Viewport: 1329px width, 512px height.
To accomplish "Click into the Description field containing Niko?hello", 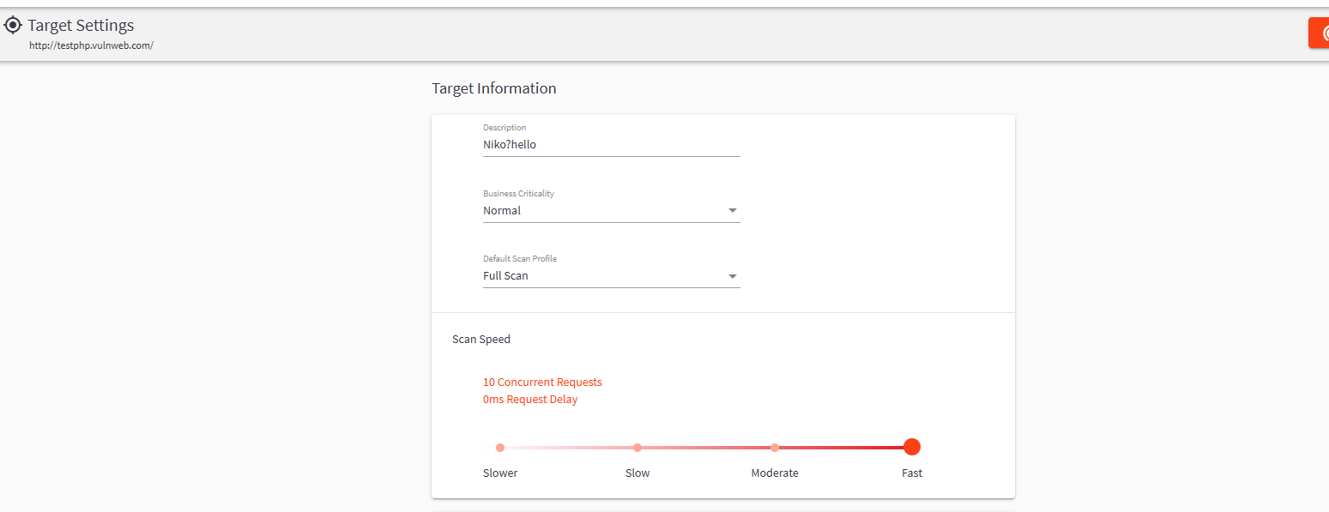I will tap(611, 145).
